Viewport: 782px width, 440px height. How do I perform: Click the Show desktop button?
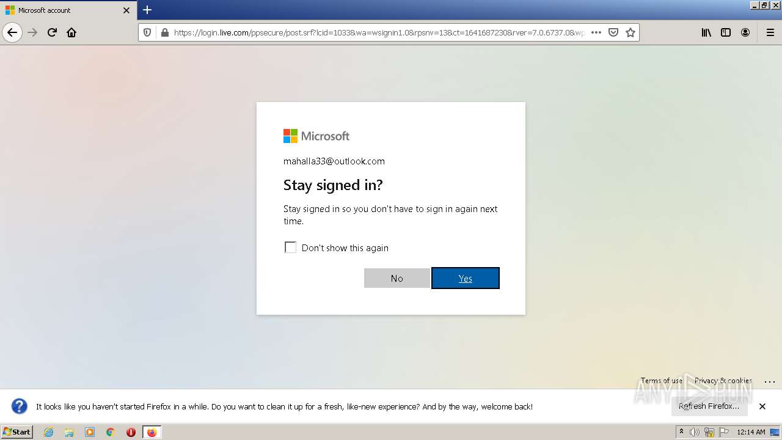pos(775,432)
